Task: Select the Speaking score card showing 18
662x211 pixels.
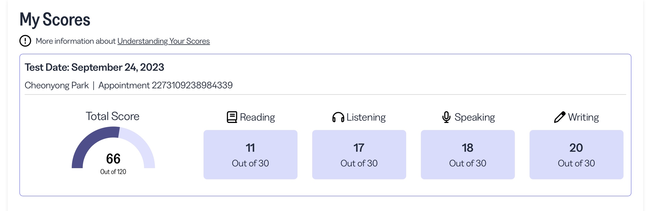Action: coord(468,155)
